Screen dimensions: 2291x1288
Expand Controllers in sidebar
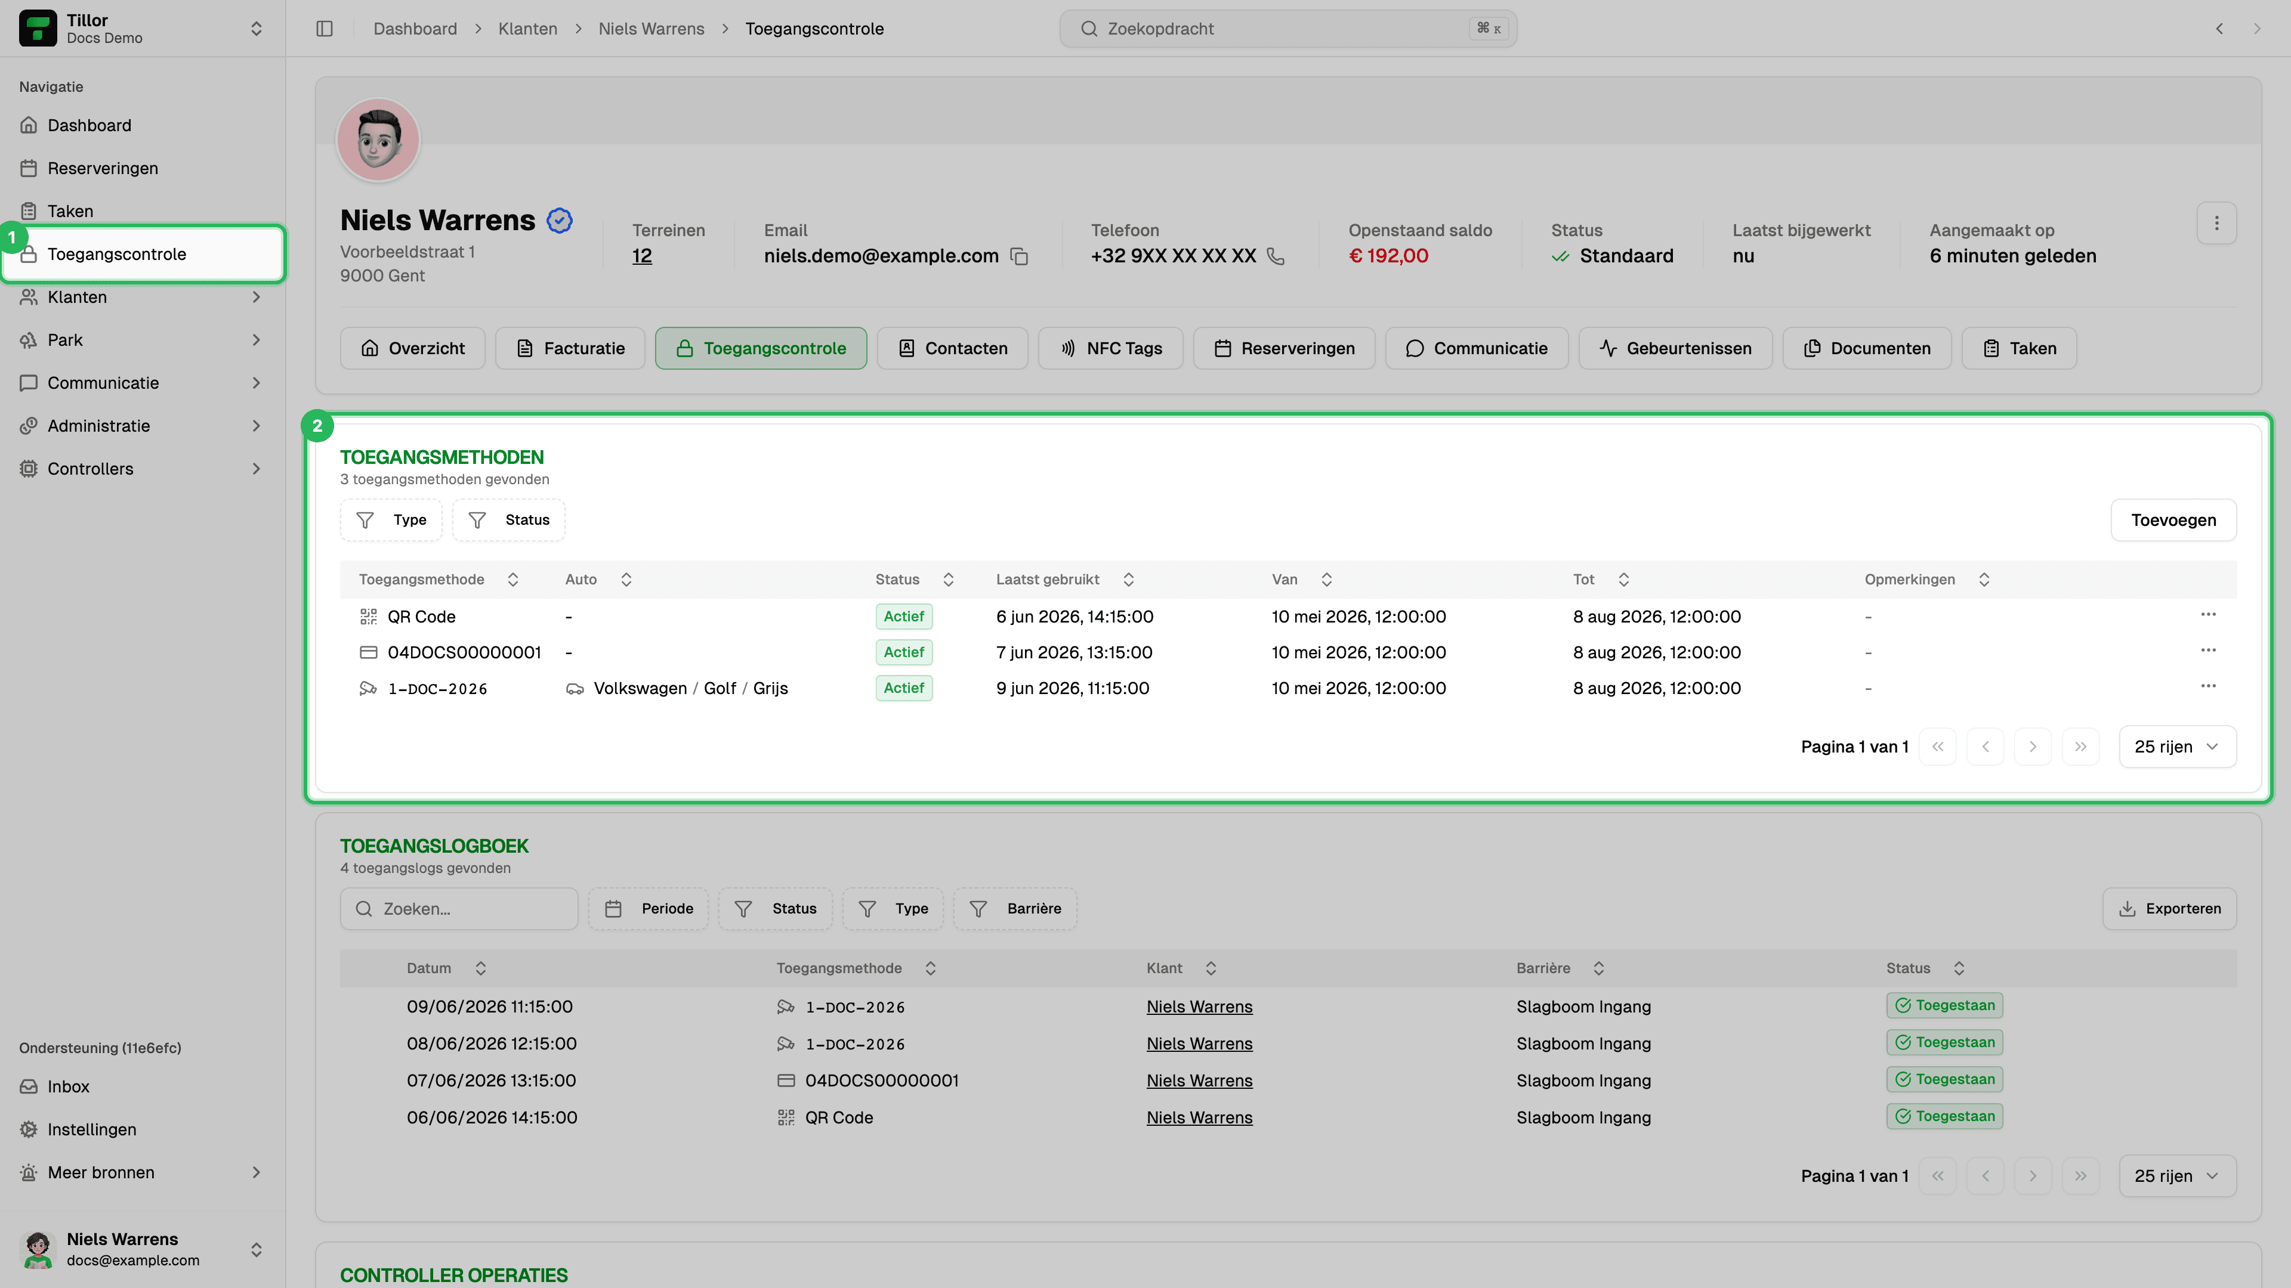pyautogui.click(x=256, y=469)
